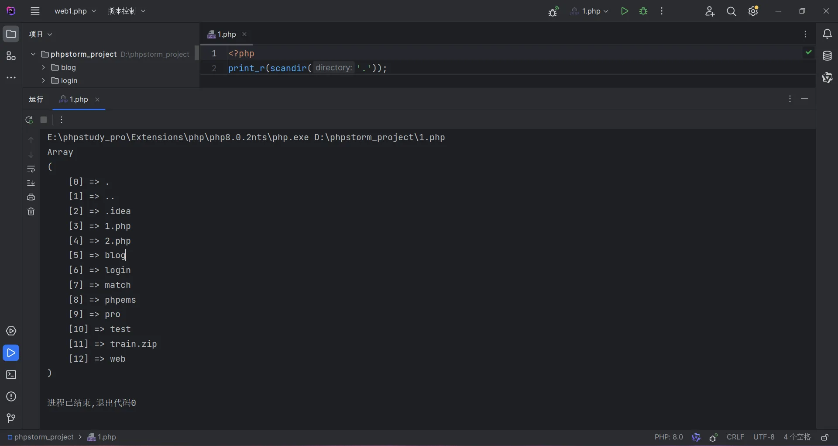Image resolution: width=838 pixels, height=446 pixels.
Task: Click the green inspection checkmark widget
Action: click(809, 52)
